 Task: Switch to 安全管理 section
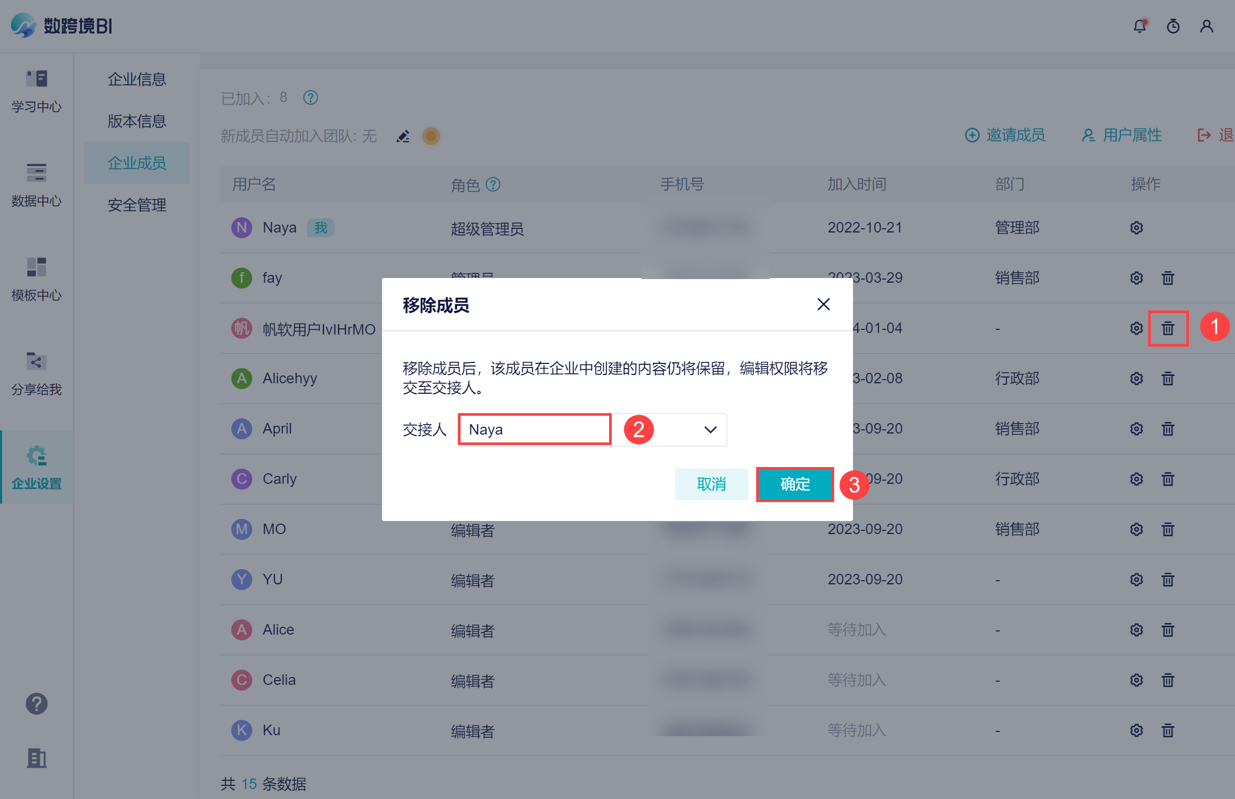[137, 205]
